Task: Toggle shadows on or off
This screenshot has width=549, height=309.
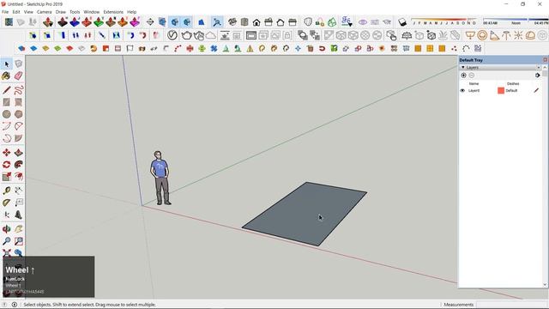Action: pos(402,22)
